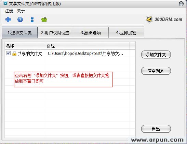Go to 4.立即加密 tab
The height and width of the screenshot is (144, 187).
click(x=126, y=32)
